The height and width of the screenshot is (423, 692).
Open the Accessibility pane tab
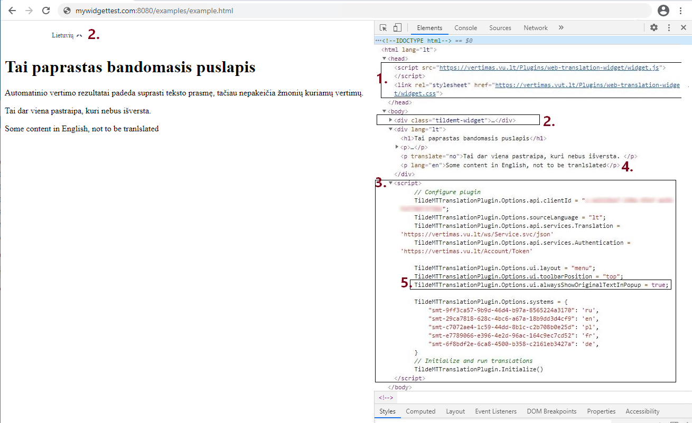coord(642,411)
